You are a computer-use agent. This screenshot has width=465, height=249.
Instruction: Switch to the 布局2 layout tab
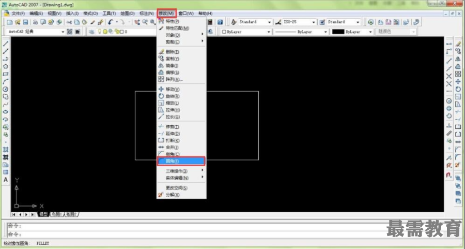71,214
